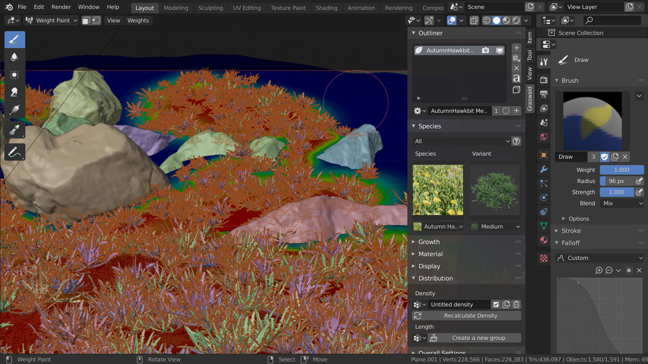Open the Modifier properties wrench tab
This screenshot has height=364, width=648.
[x=544, y=169]
